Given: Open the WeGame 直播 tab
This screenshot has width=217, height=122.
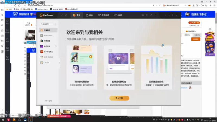Looking at the screenshot, I should (x=118, y=15).
